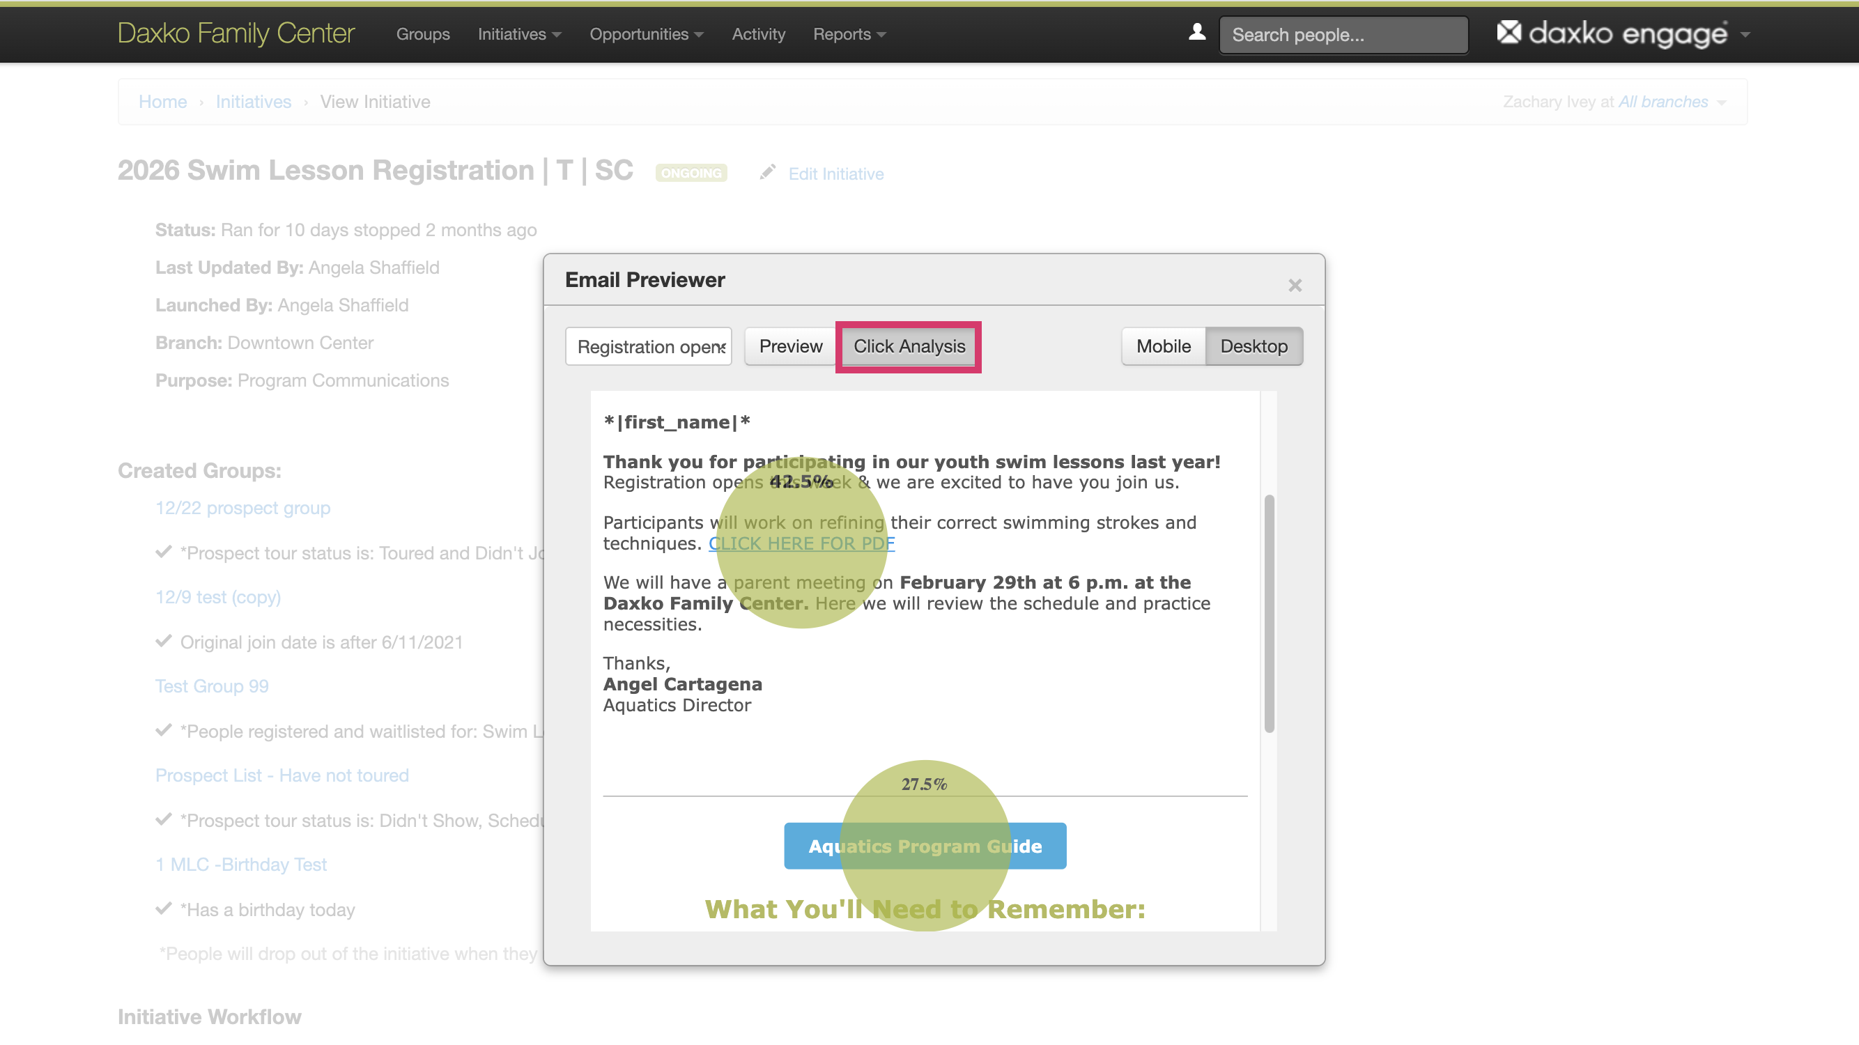Screen dimensions: 1859x1045
Task: Expand the Reports menu
Action: click(x=849, y=34)
